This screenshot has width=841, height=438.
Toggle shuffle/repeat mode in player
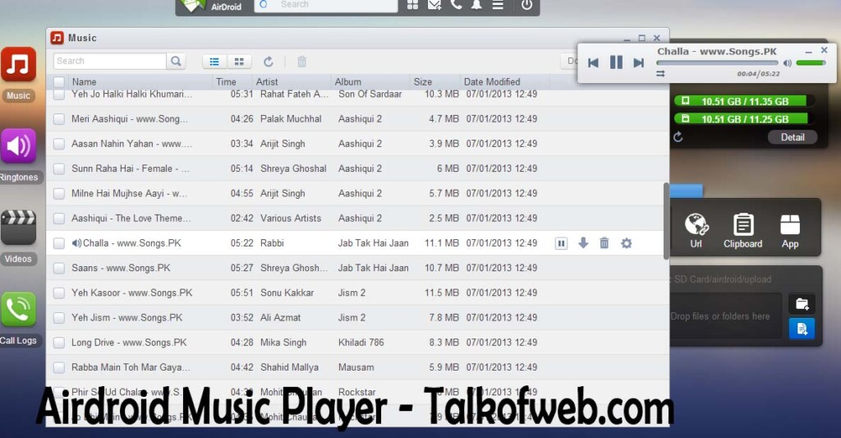tap(660, 73)
